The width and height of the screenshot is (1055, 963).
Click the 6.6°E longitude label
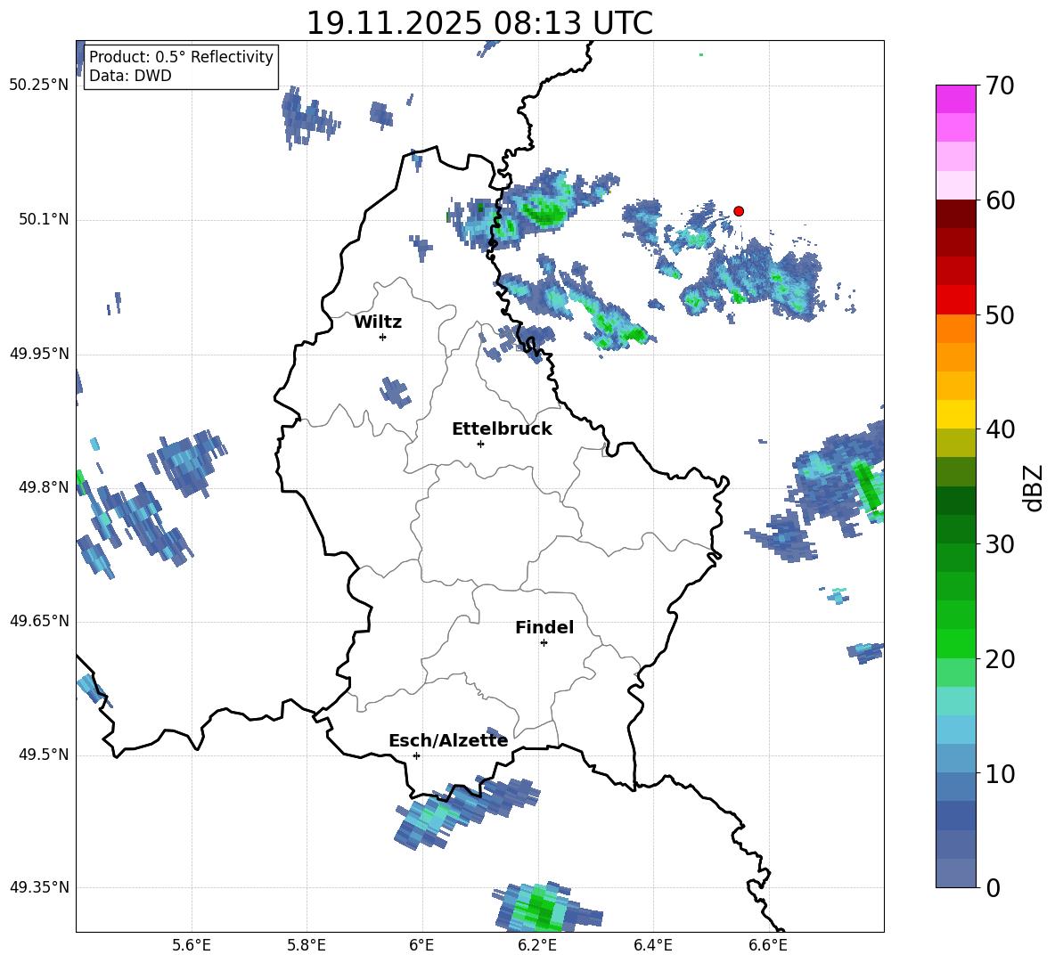click(768, 945)
